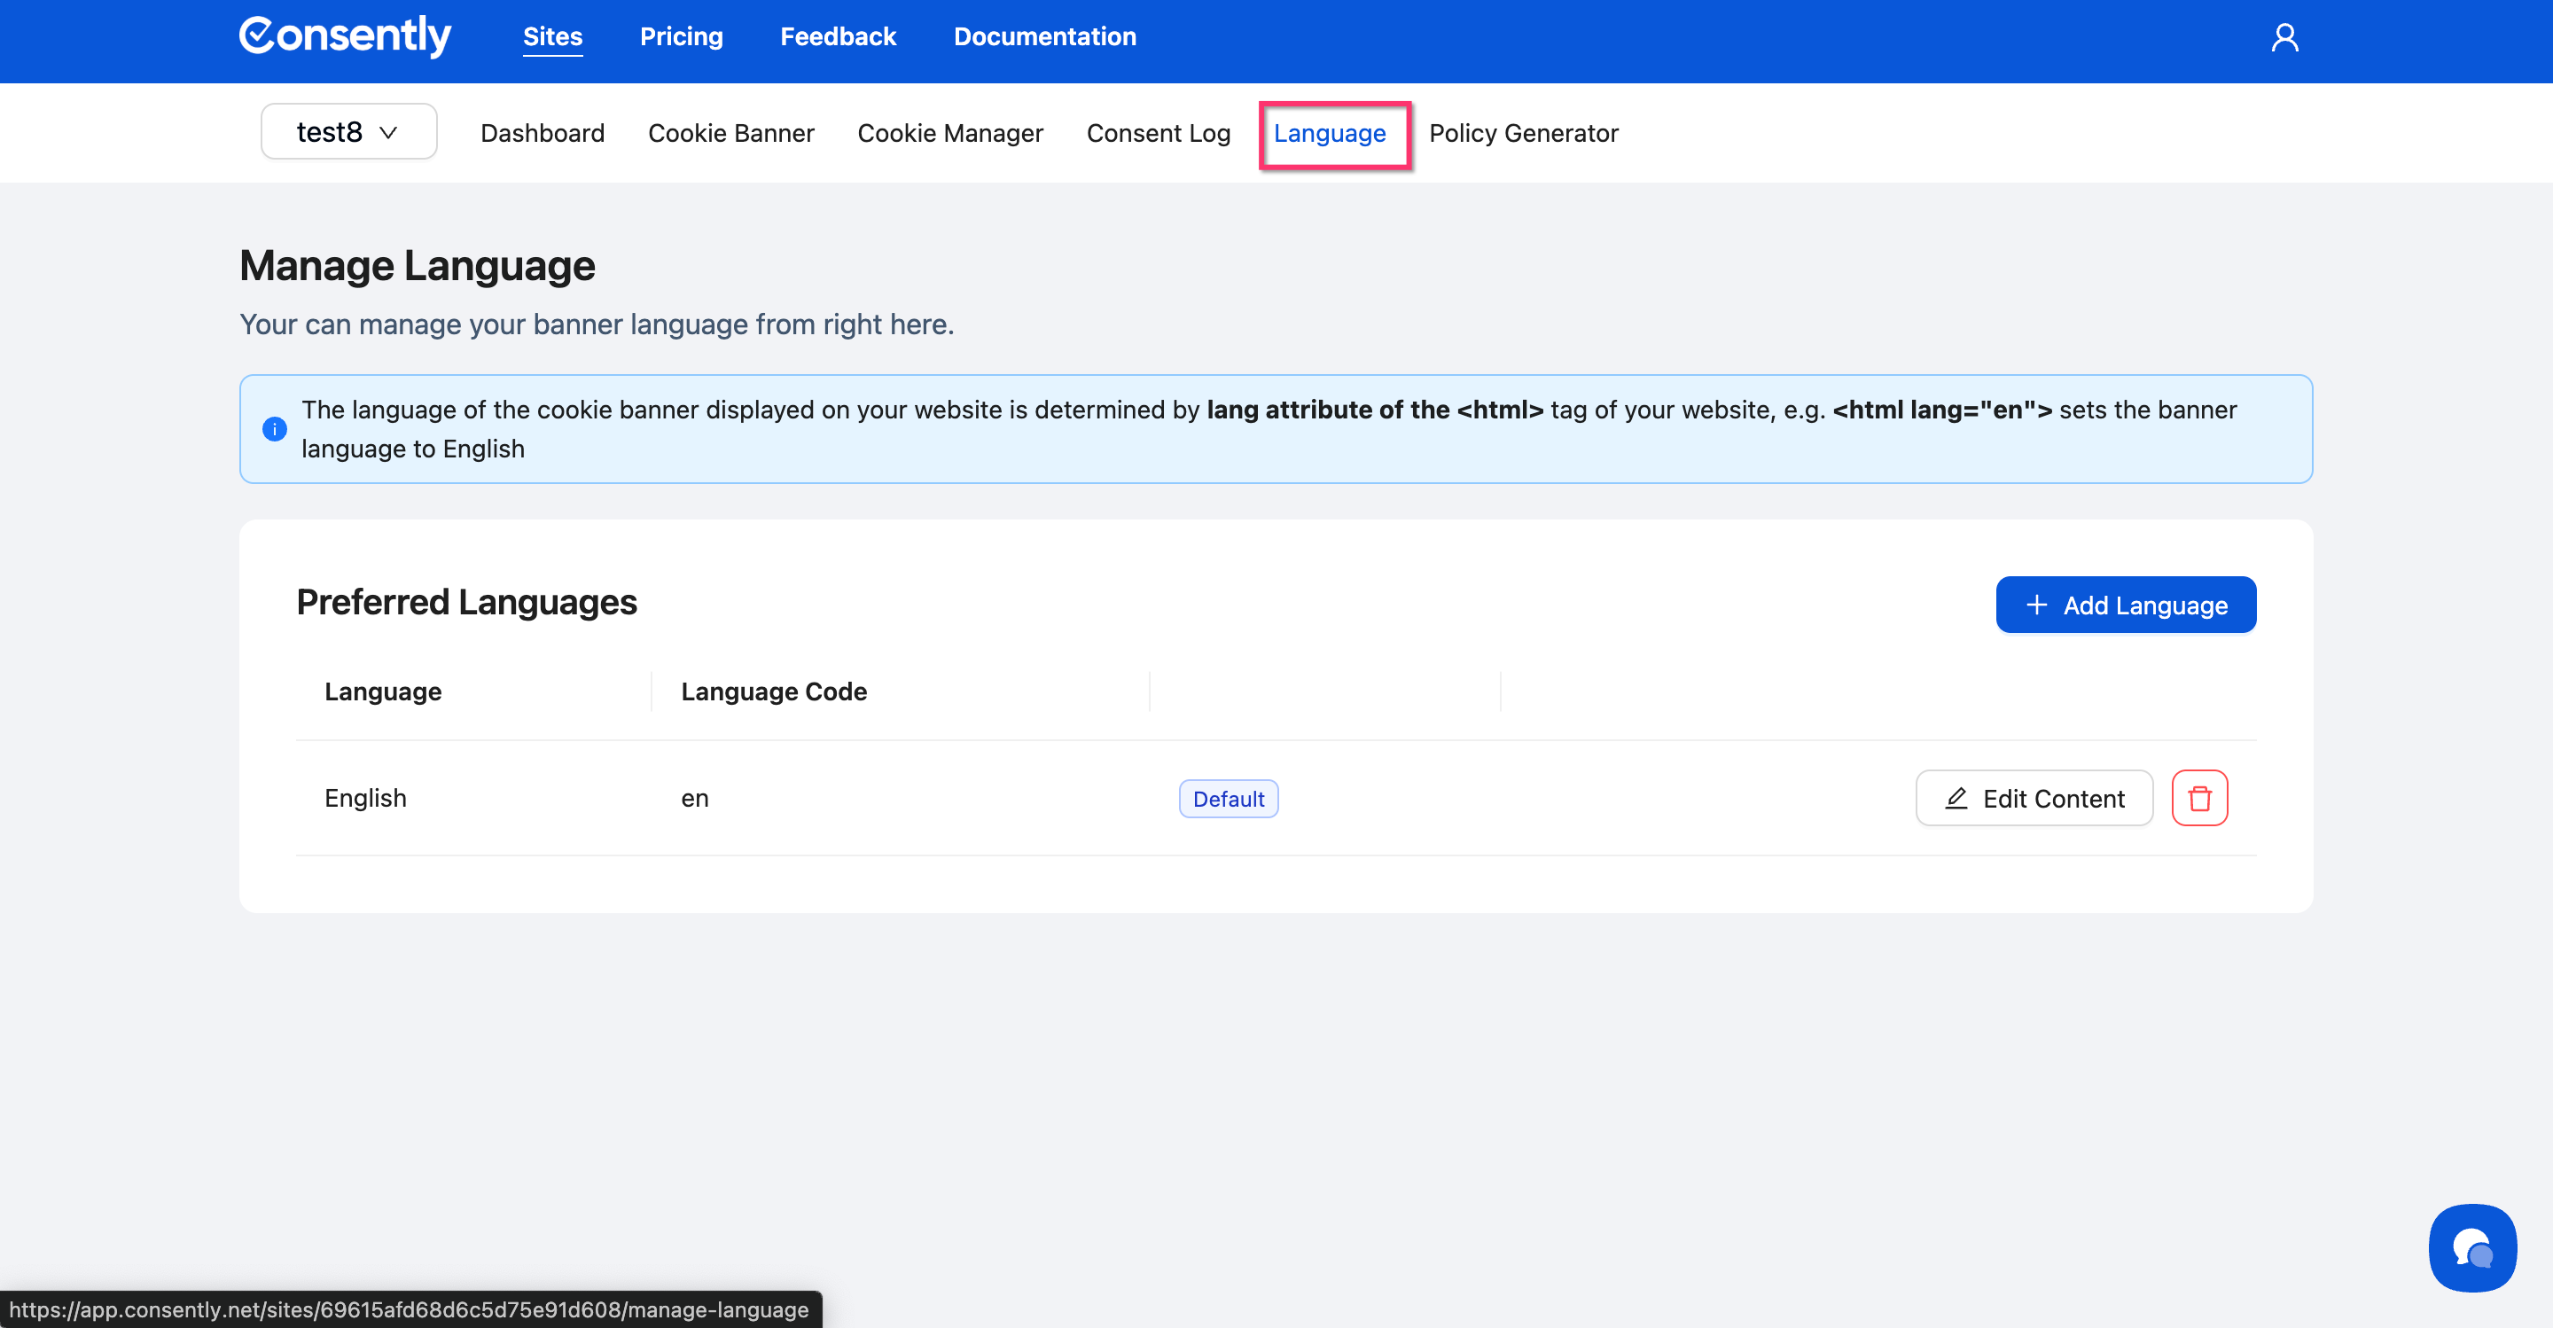Delete English language with trash icon
Viewport: 2553px width, 1328px height.
pos(2199,798)
